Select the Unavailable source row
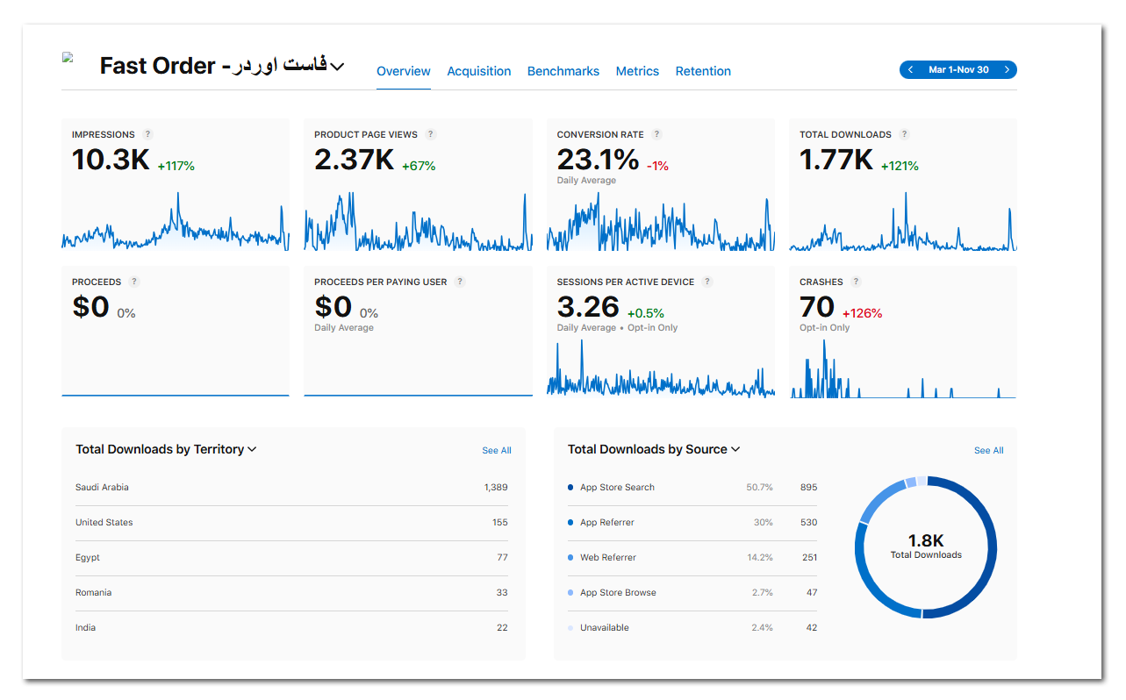This screenshot has width=1126, height=700. (x=692, y=628)
